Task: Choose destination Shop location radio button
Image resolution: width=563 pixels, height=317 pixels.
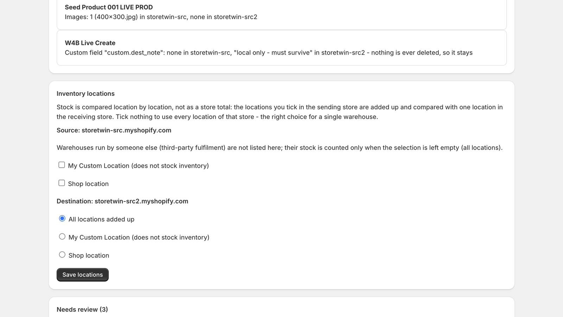Action: tap(62, 255)
